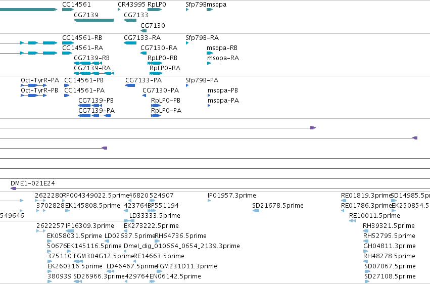Click the BP551194 EST feature
Screen dimensions: 430x284
pyautogui.click(x=152, y=211)
